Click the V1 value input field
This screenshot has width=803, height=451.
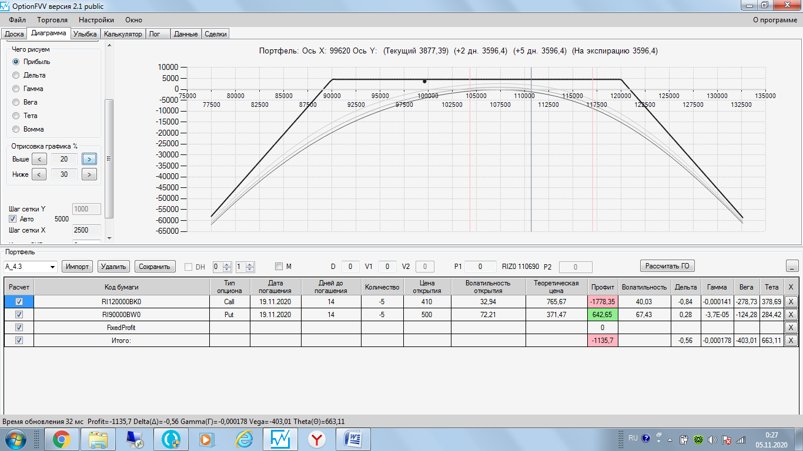pos(387,267)
